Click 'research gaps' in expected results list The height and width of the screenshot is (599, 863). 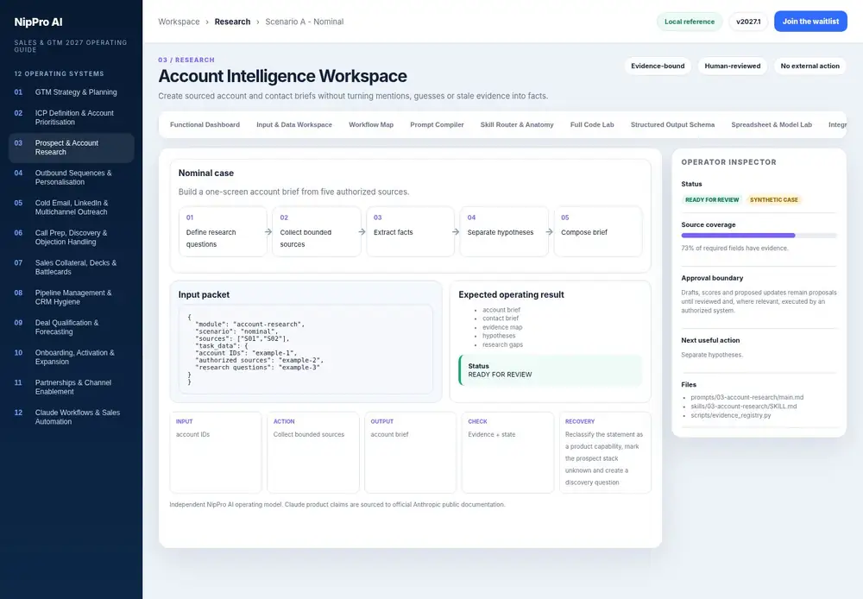[x=502, y=344]
